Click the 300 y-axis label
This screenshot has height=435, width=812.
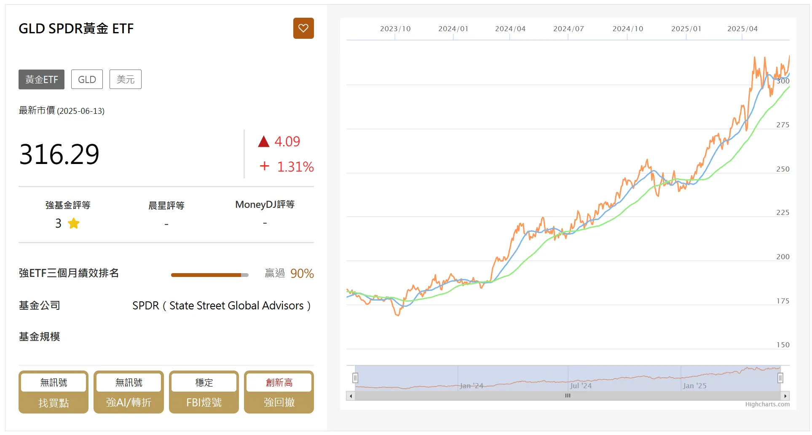tap(783, 81)
